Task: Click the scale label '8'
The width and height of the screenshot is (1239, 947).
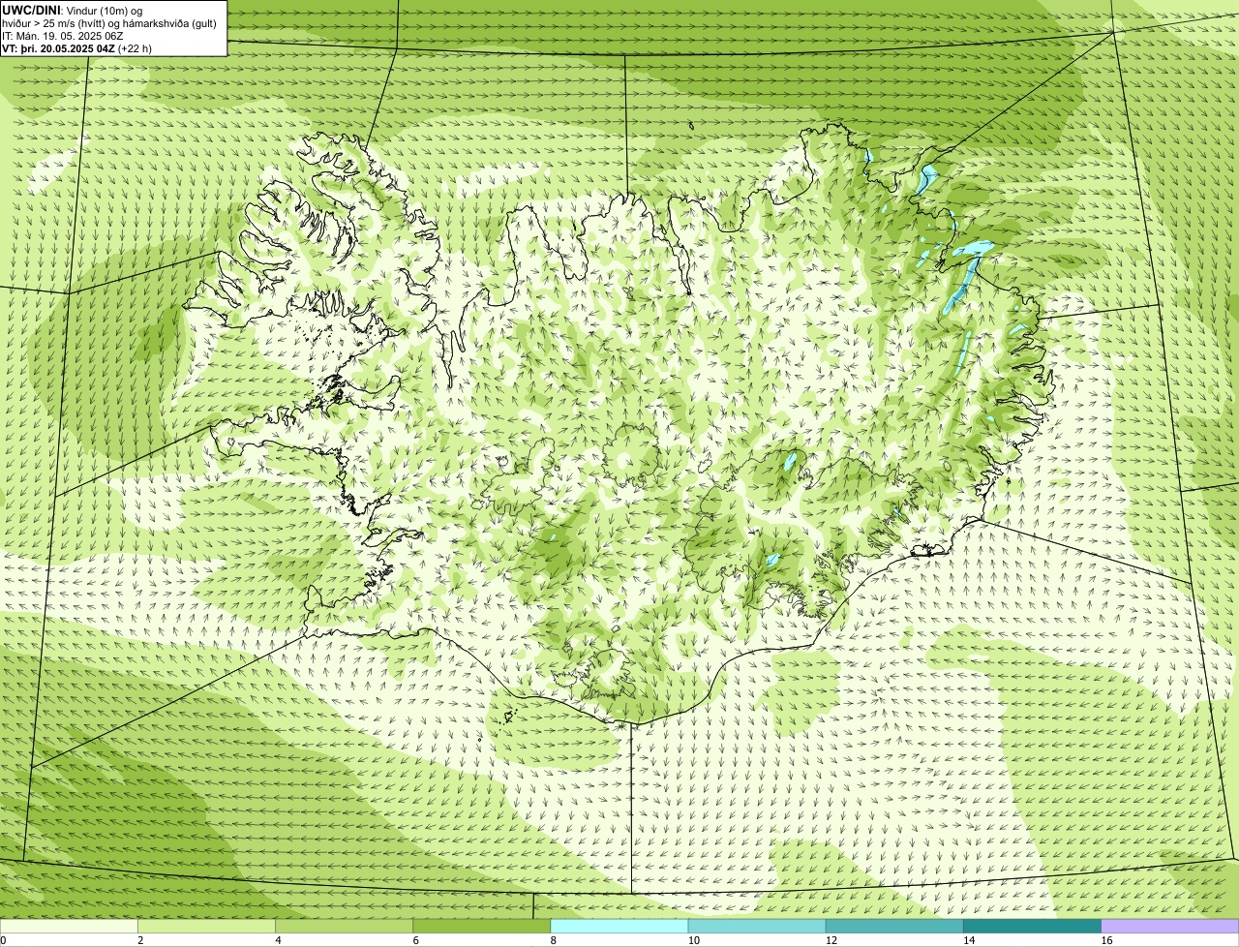Action: (x=553, y=940)
